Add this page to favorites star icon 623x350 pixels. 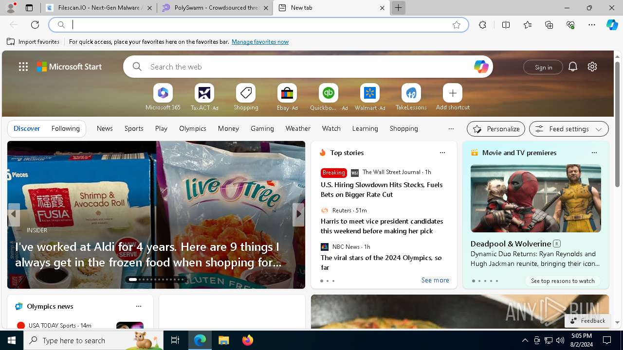(x=457, y=25)
